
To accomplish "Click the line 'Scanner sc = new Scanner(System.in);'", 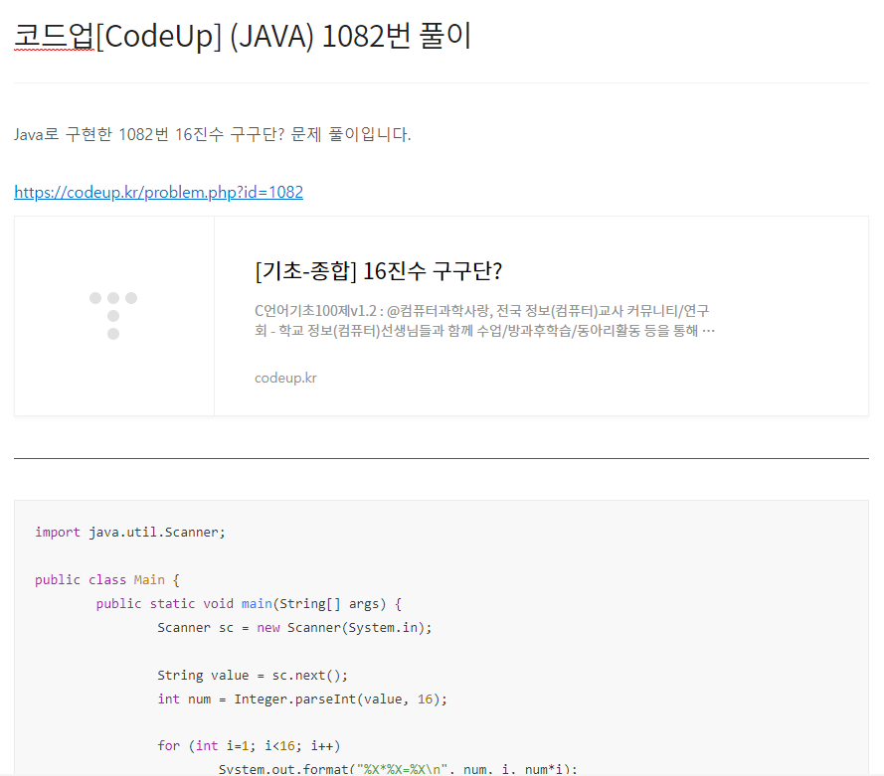I will [x=294, y=627].
